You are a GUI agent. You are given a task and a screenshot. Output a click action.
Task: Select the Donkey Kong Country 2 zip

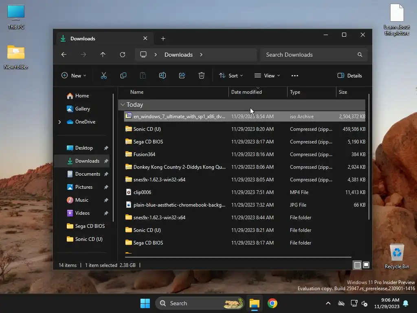point(245,167)
